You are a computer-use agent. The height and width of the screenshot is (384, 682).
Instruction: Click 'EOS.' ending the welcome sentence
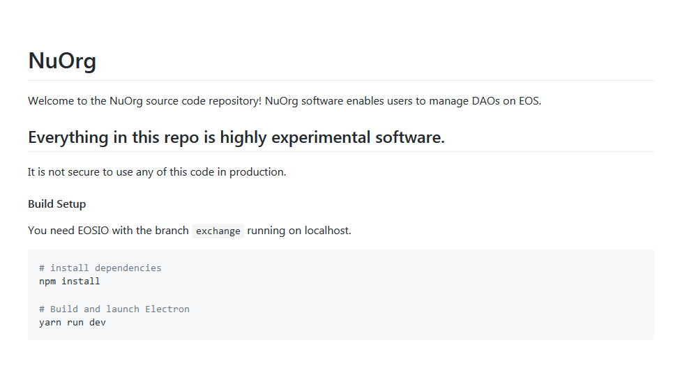coord(530,101)
